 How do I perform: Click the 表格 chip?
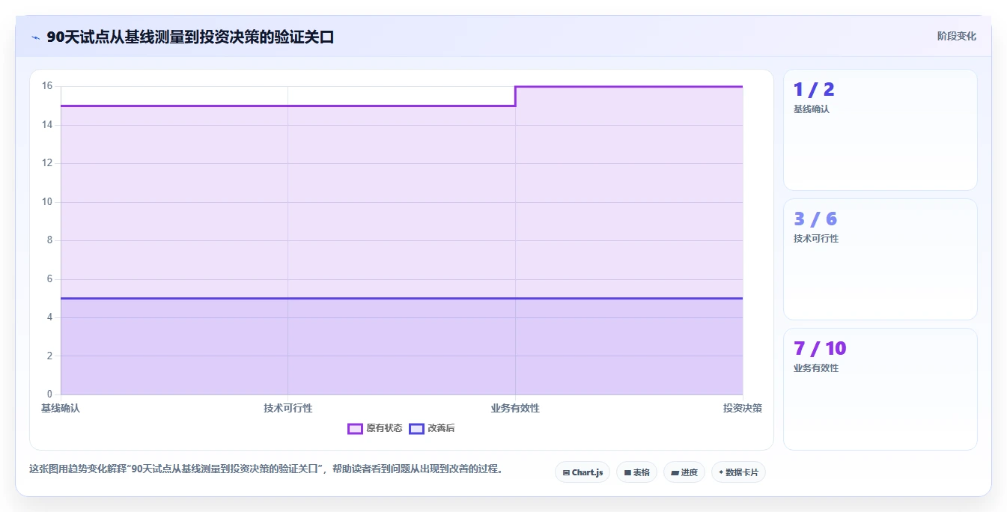pos(636,472)
